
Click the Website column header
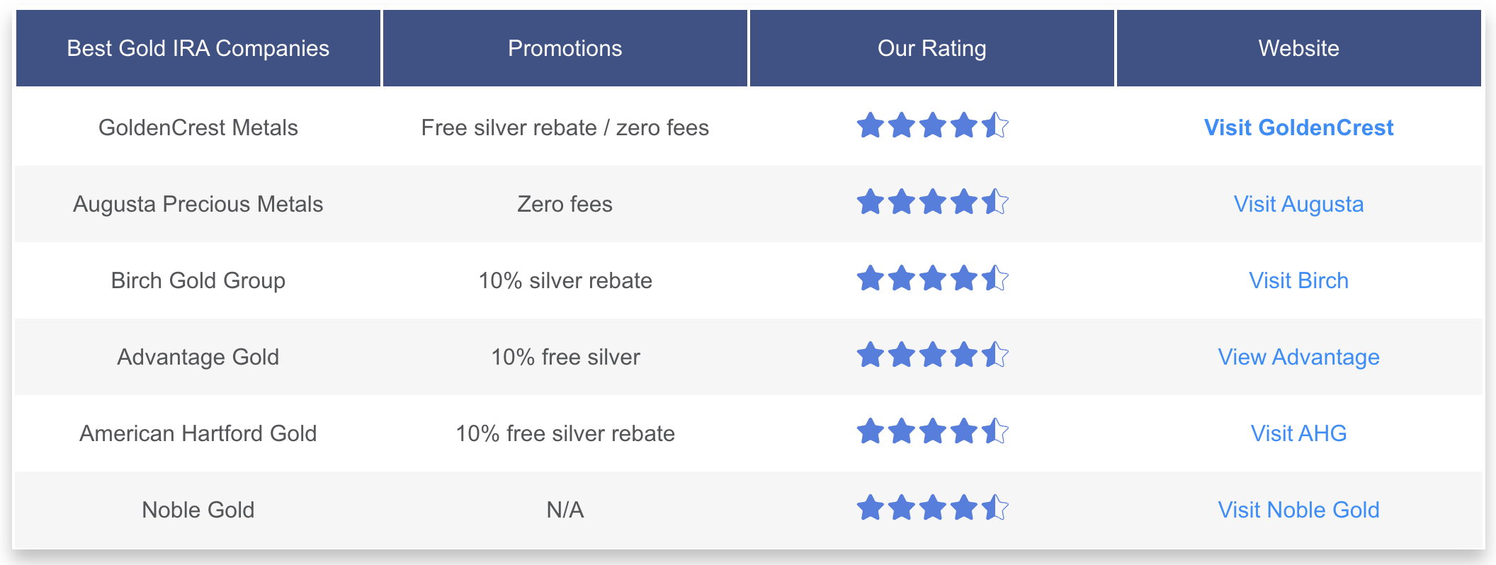tap(1299, 48)
